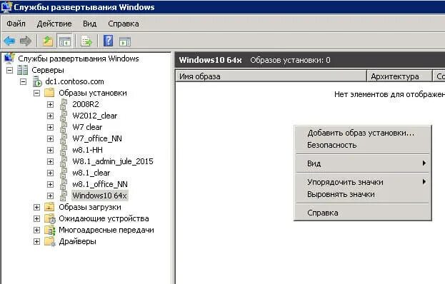Image resolution: width=445 pixels, height=284 pixels.
Task: Select the Драйверы tree label
Action: 77,241
